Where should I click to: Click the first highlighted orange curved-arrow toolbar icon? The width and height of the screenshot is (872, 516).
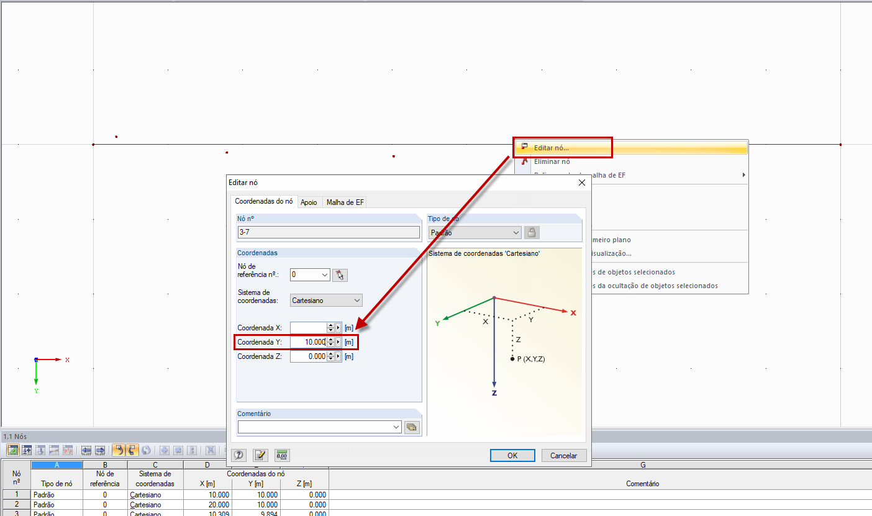(x=119, y=450)
